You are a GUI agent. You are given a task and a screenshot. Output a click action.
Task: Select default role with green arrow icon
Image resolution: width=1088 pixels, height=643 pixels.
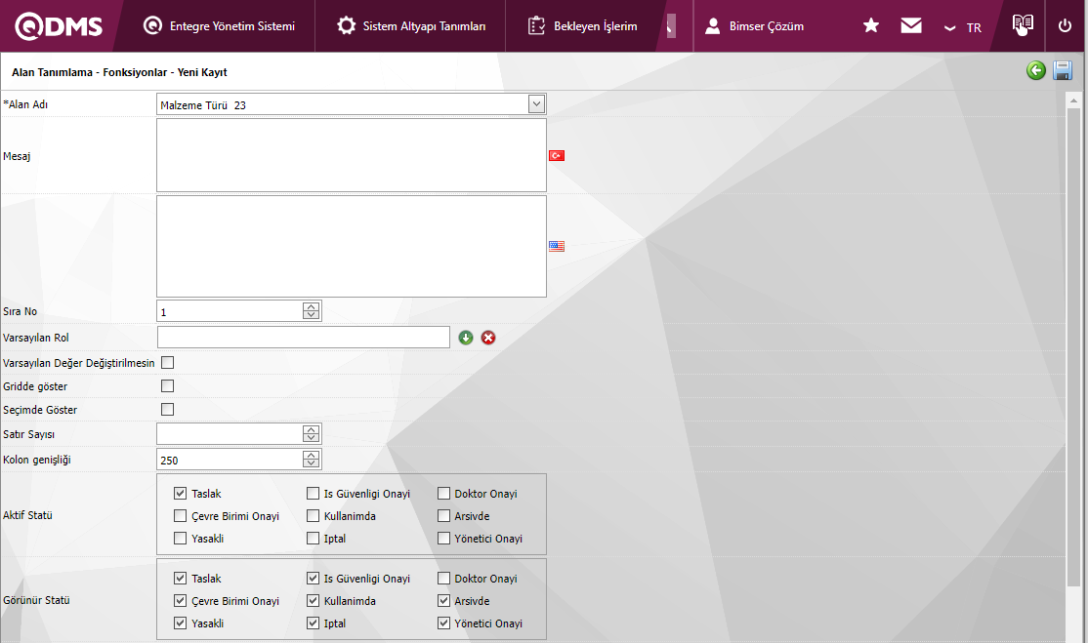[x=466, y=338]
